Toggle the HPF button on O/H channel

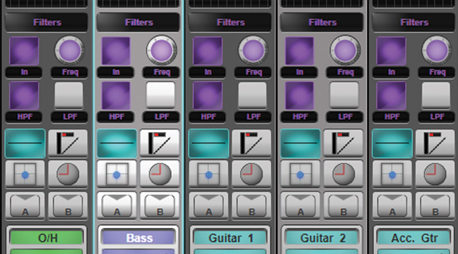pos(24,96)
